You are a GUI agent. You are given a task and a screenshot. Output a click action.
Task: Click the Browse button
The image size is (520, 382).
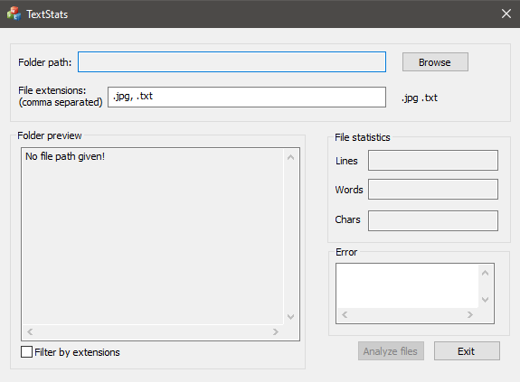tap(435, 62)
